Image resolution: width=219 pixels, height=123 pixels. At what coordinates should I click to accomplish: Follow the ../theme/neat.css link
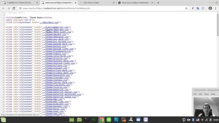[53, 111]
